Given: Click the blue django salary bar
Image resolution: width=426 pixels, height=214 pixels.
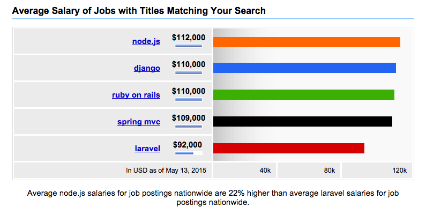Looking at the screenshot, I should point(304,68).
